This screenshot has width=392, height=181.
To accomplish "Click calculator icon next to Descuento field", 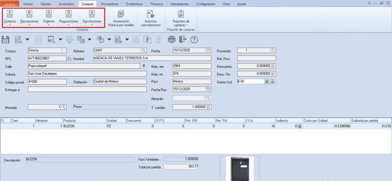I will [273, 66].
